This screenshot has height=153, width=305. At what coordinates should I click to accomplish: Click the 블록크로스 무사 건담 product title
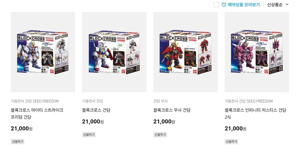coord(172,110)
